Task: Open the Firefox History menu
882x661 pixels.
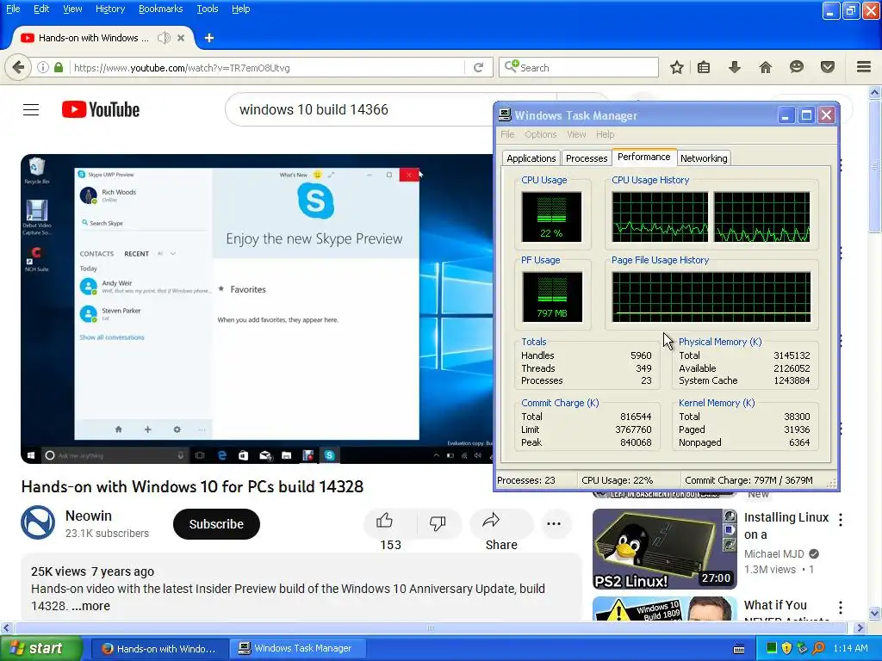Action: (x=109, y=9)
